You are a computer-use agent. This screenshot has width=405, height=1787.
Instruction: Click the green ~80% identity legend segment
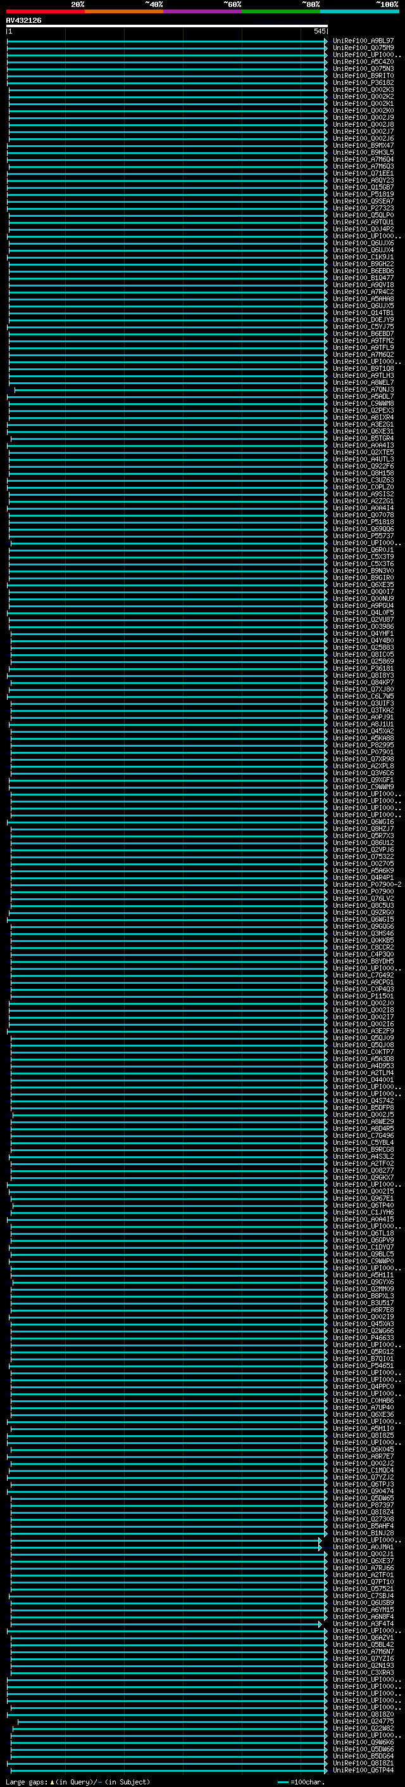[281, 12]
